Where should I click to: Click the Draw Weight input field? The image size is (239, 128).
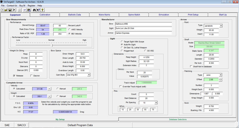click(x=82, y=54)
